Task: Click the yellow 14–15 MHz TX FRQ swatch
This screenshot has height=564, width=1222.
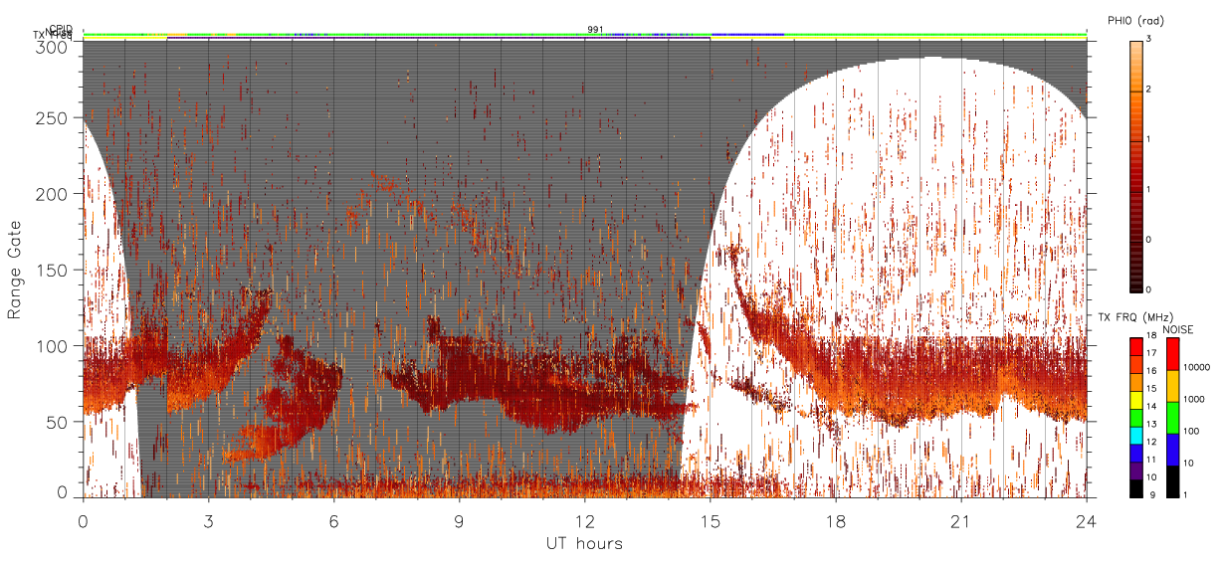Action: 1135,399
